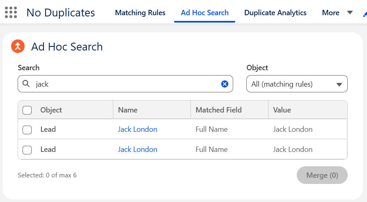This screenshot has width=367, height=202.
Task: Click the Object label above the dropdown
Action: (x=257, y=68)
